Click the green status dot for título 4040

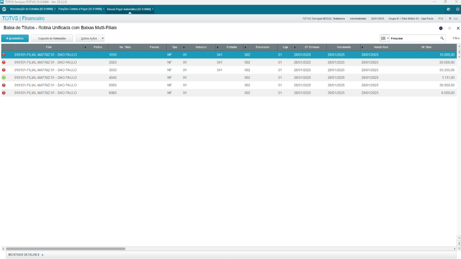pyautogui.click(x=4, y=78)
